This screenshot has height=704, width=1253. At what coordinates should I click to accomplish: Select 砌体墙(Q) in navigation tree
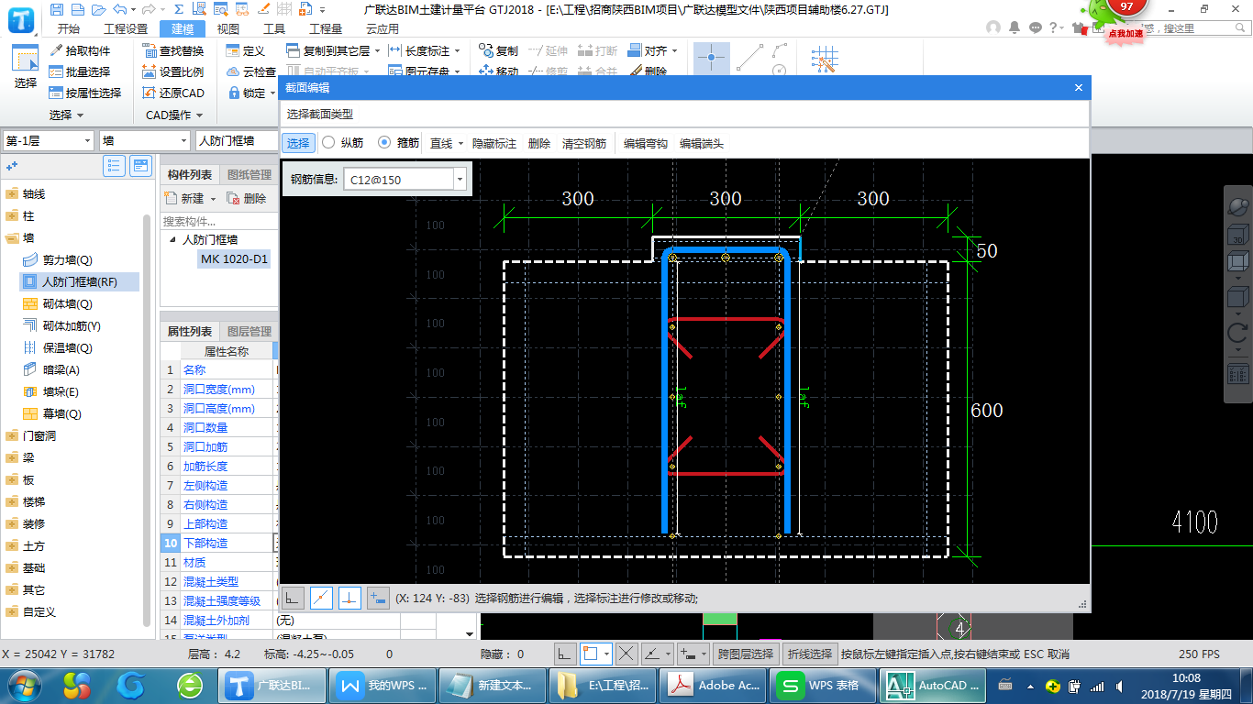coord(68,304)
